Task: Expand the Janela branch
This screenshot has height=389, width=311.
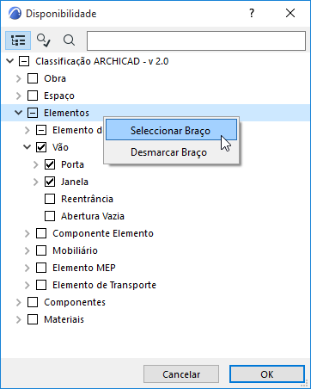Action: [36, 182]
